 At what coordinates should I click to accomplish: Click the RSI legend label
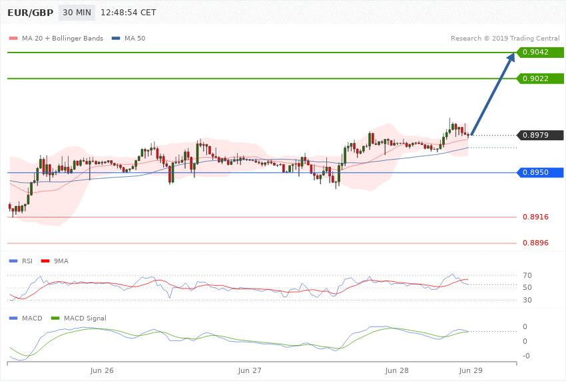(27, 261)
